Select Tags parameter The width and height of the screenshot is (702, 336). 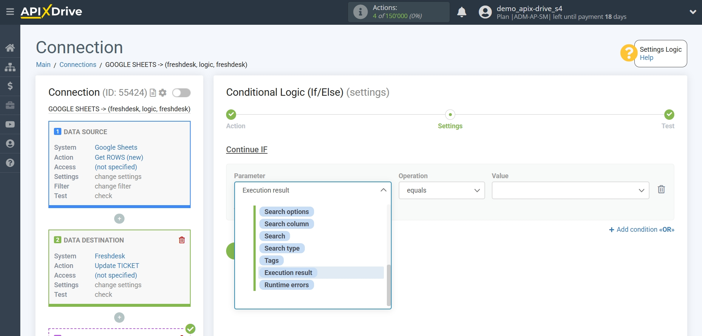click(x=272, y=261)
